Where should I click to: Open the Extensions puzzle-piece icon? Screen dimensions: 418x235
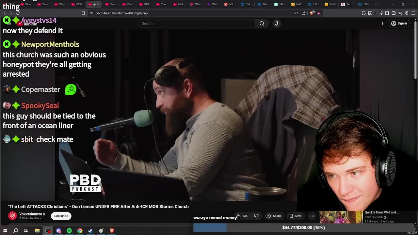363,13
